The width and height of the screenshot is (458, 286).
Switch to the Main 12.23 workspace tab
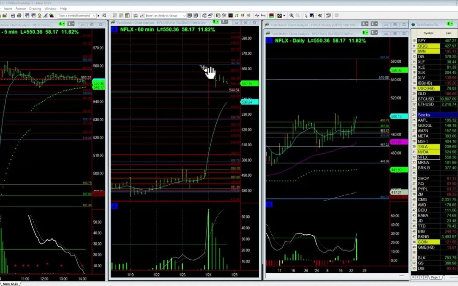coord(10,283)
